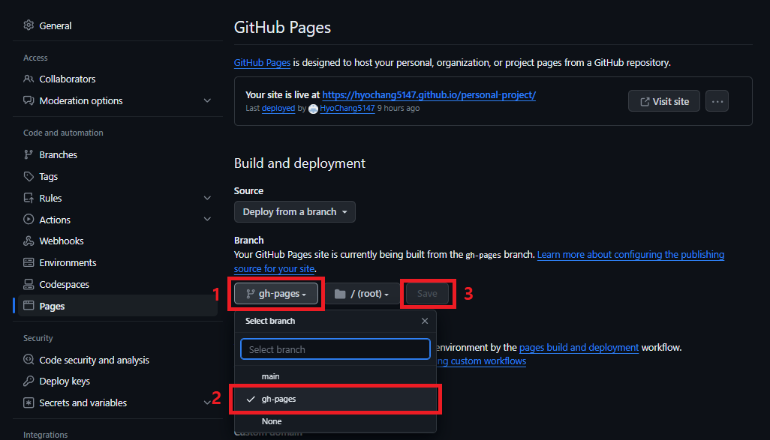Screen dimensions: 770x440
Task: Open the gh-pages branch dropdown button
Action: (x=276, y=294)
